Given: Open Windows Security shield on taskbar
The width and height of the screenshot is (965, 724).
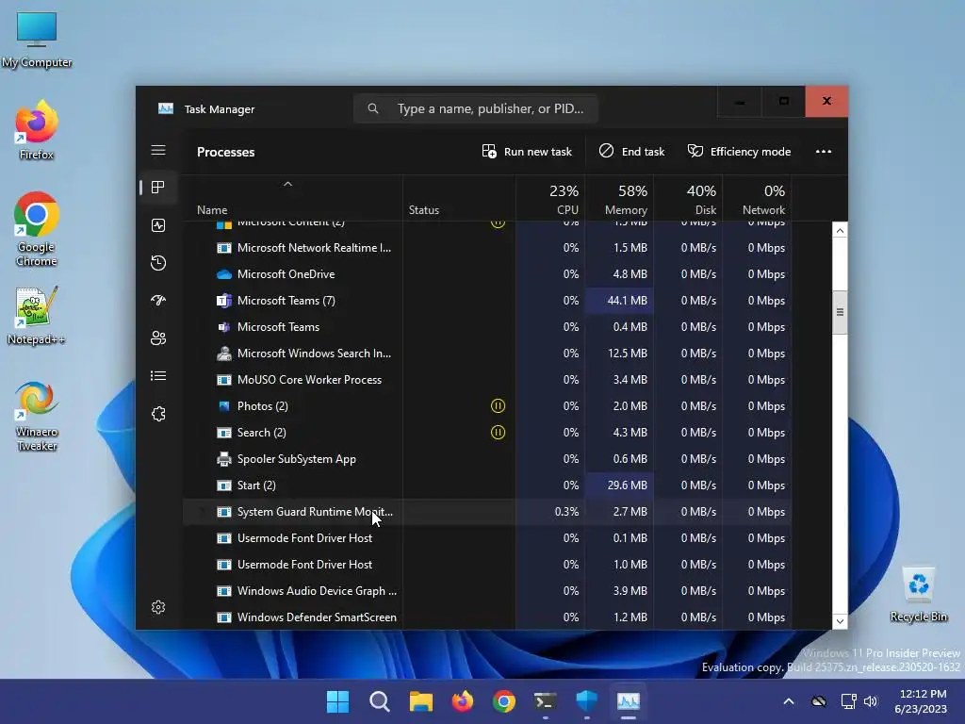Looking at the screenshot, I should click(586, 701).
